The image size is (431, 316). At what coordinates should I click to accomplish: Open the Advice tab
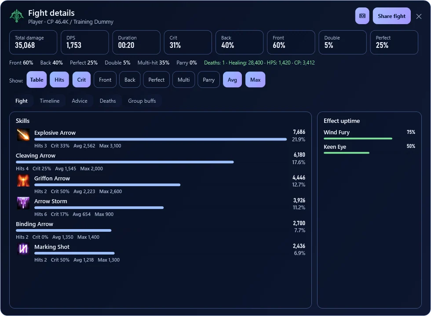click(80, 101)
